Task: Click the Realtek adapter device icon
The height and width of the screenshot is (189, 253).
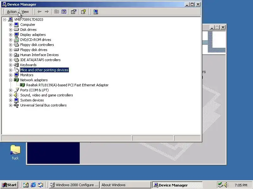Action: pos(22,85)
